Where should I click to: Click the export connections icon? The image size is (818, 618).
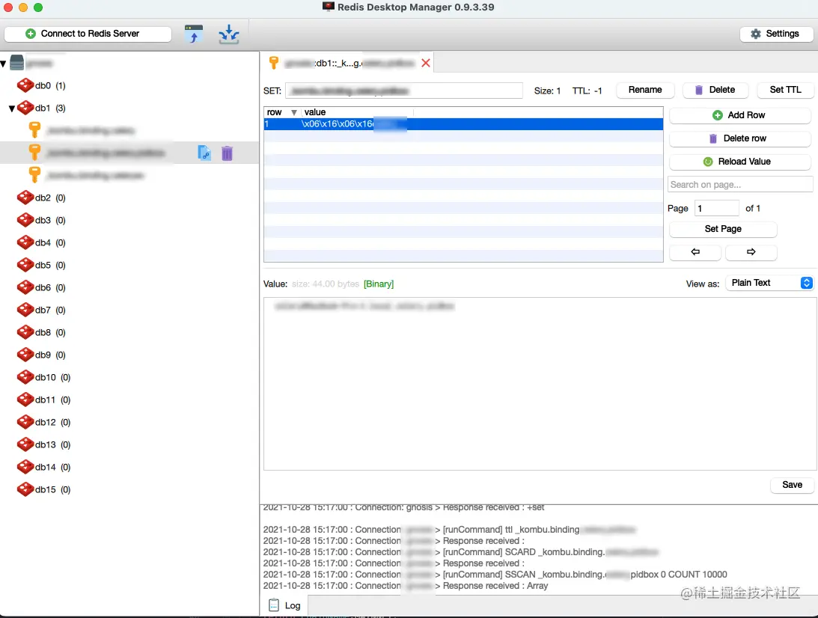228,34
